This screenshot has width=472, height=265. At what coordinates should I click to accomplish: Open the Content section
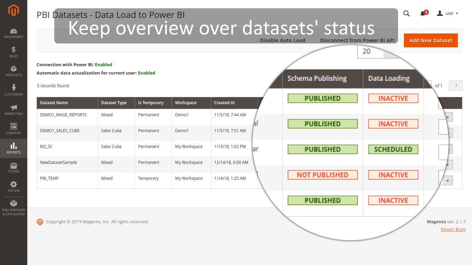(x=13, y=129)
